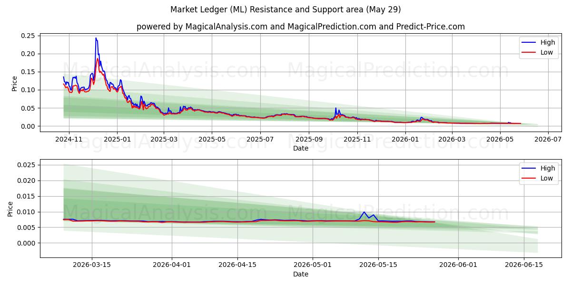Click the '2025-03' date tick label

pos(163,139)
